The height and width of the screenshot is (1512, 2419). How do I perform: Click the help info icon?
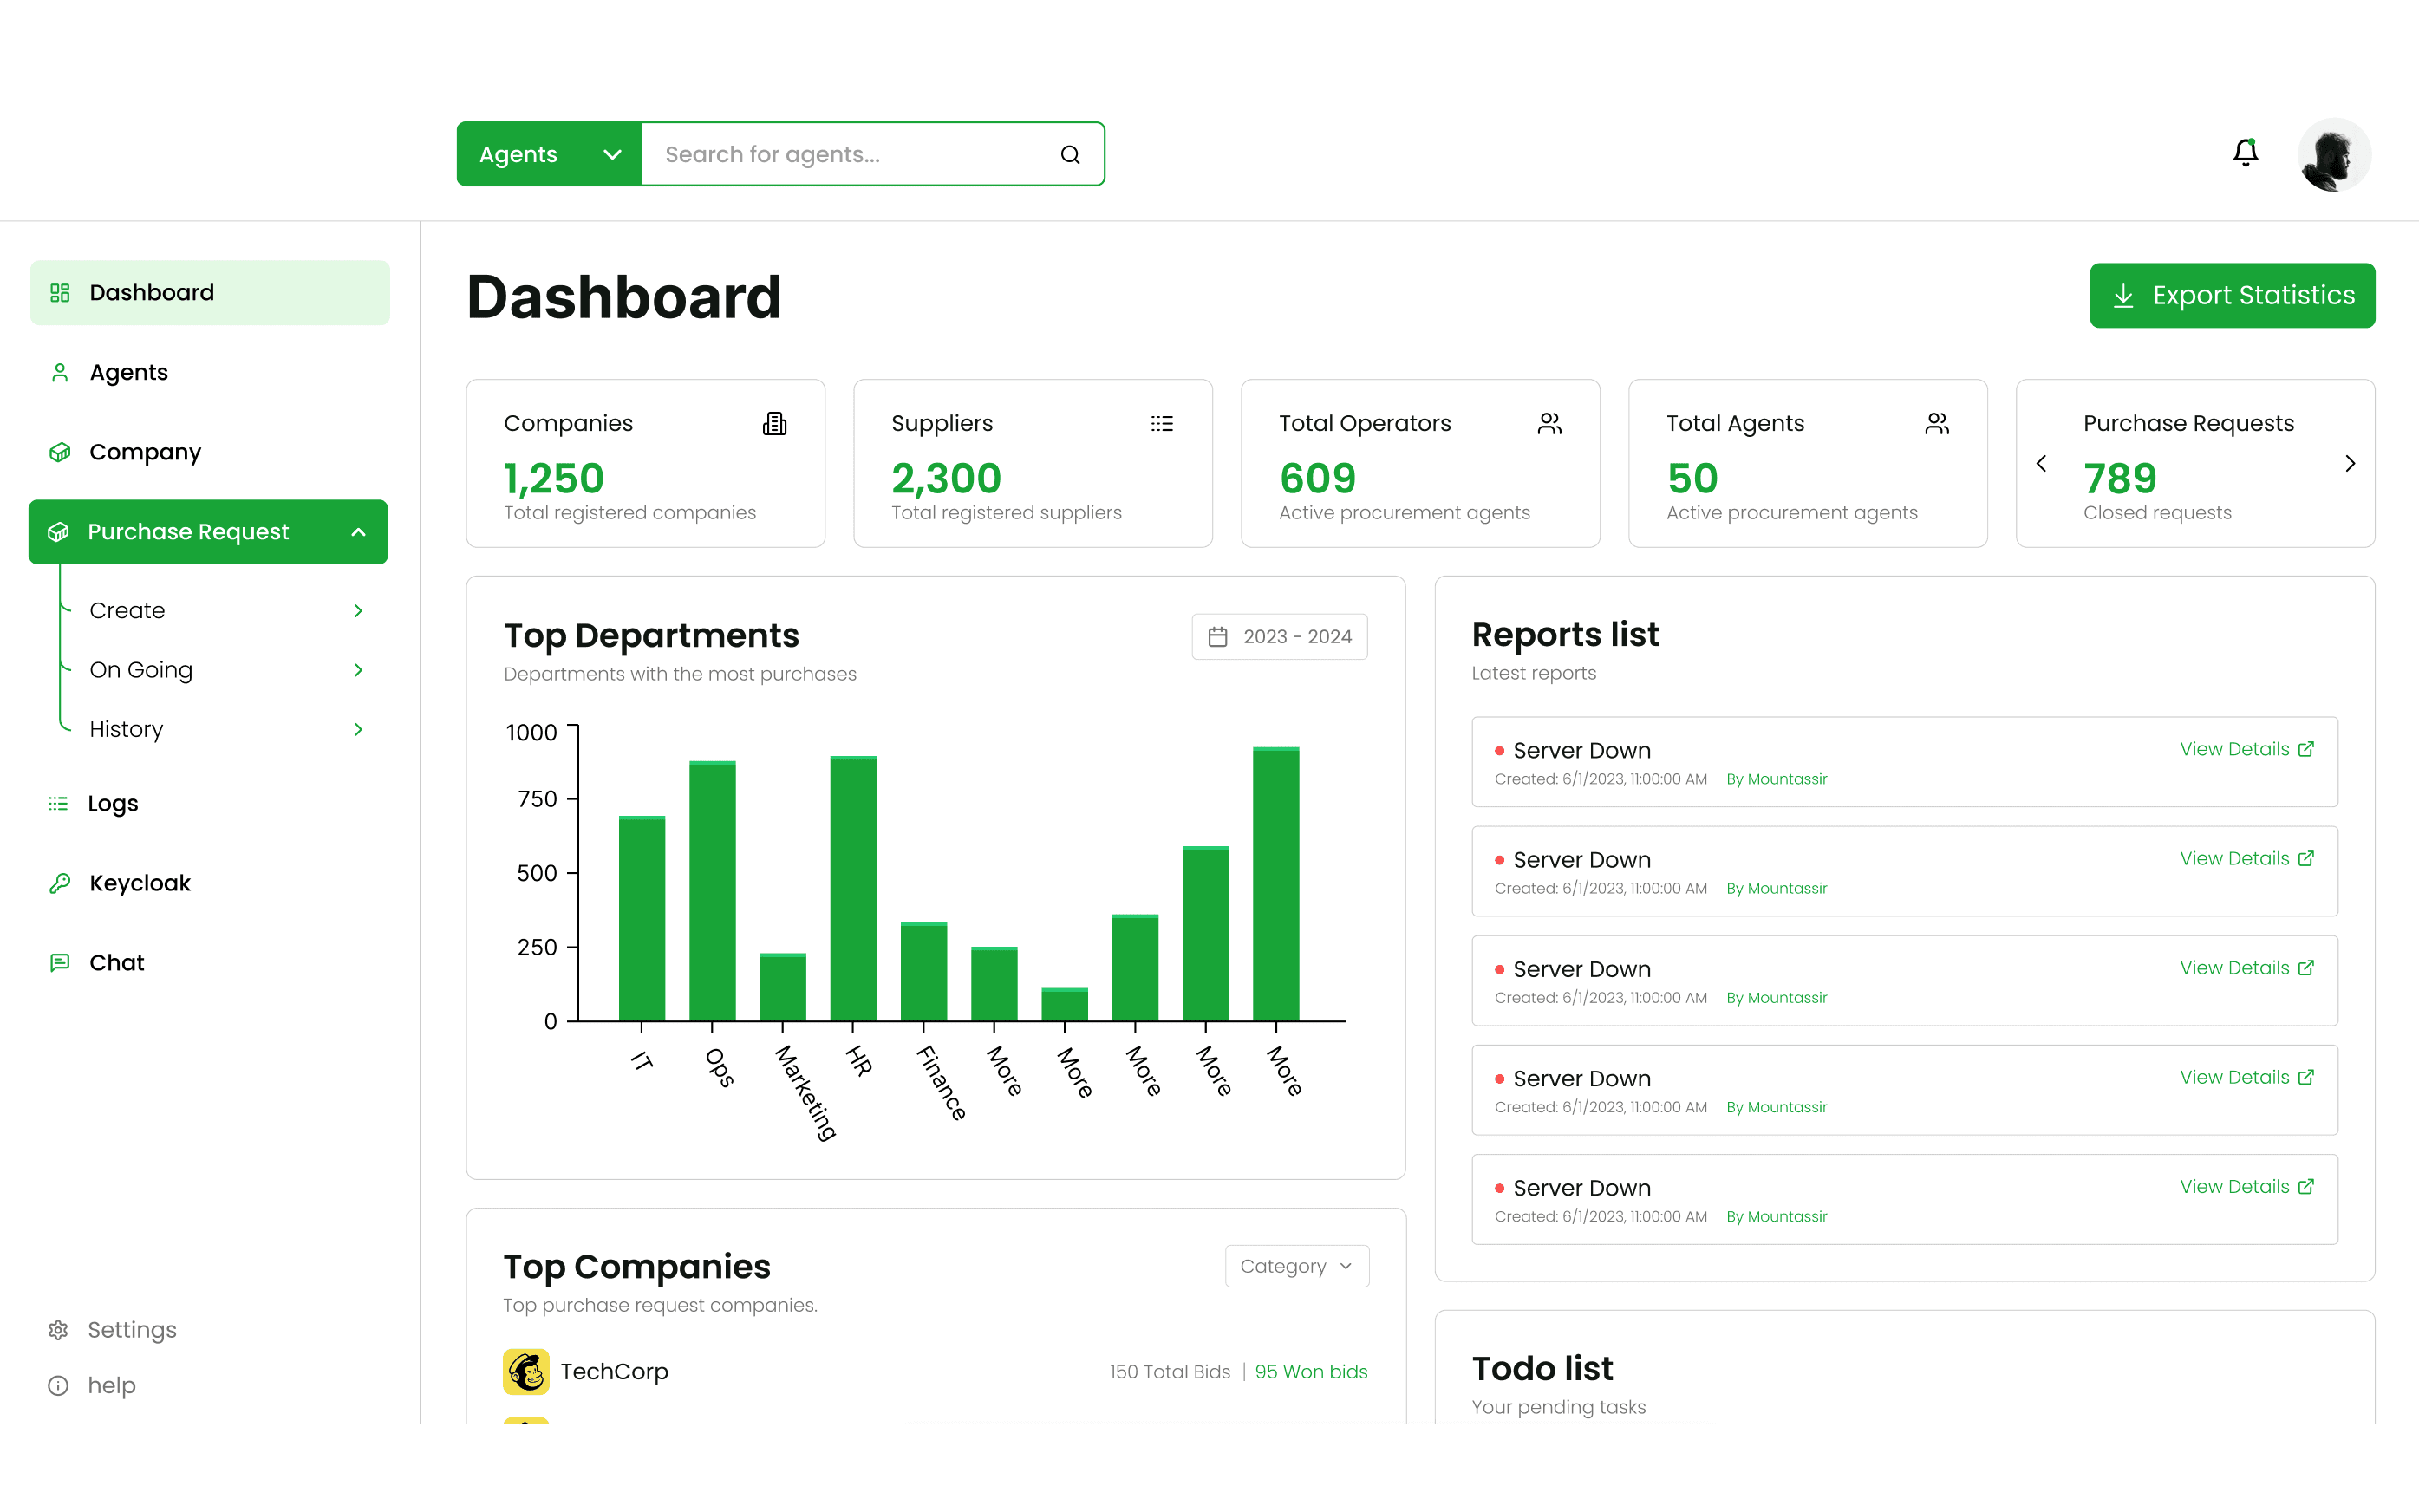coord(58,1385)
